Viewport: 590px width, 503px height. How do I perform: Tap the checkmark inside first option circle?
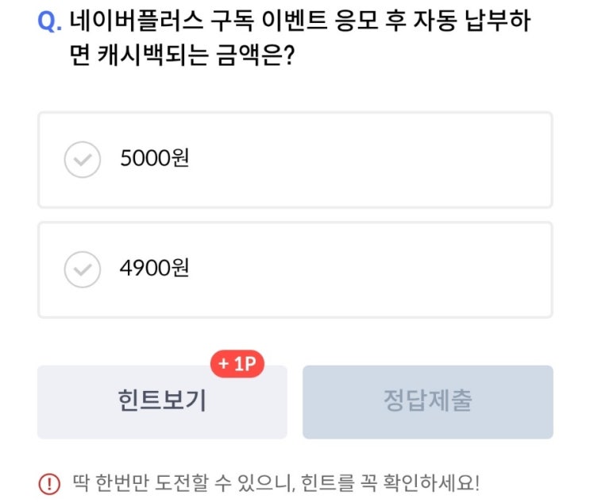point(82,161)
